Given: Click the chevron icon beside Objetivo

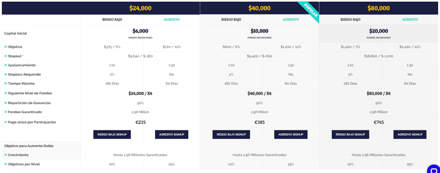Looking at the screenshot, I should coord(5,47).
